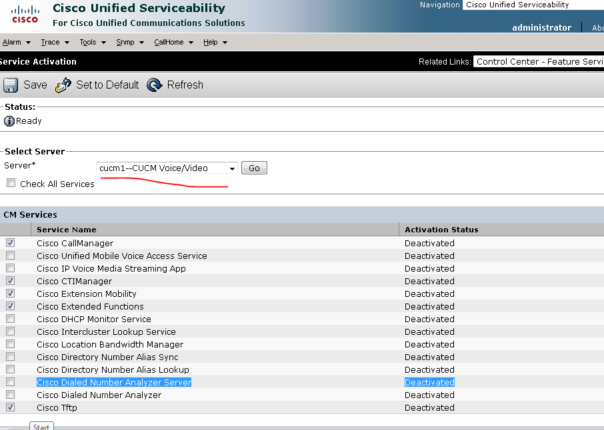The width and height of the screenshot is (604, 430).
Task: Check Cisco Unified Mobile Voice Access Service
Action: [11, 256]
